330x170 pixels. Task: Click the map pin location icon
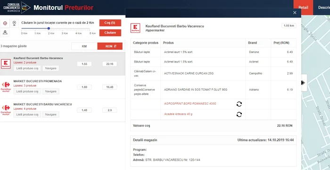pos(14,23)
